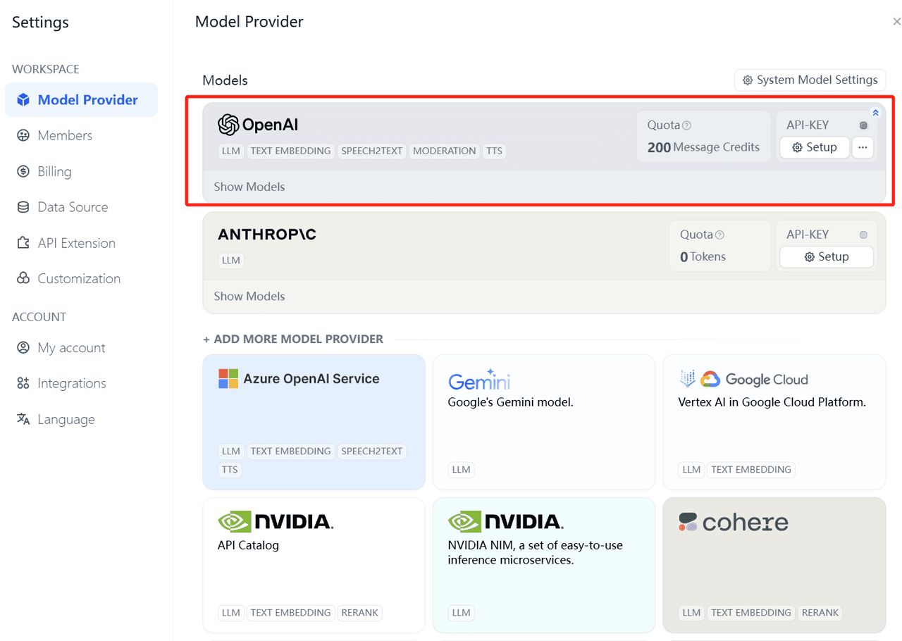Click Setup for the Anthropic API key
This screenshot has height=641, width=902.
pos(826,256)
